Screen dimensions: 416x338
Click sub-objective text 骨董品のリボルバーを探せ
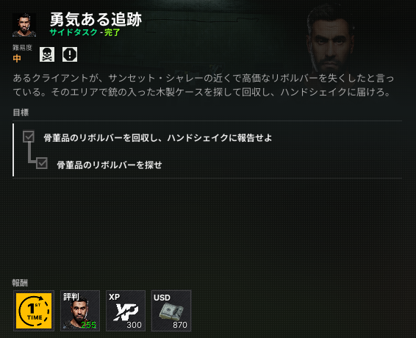point(110,165)
